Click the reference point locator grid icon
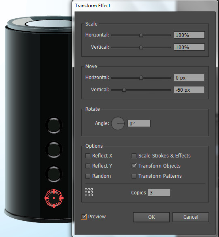Screen dimensions: 219x237 [x=89, y=192]
